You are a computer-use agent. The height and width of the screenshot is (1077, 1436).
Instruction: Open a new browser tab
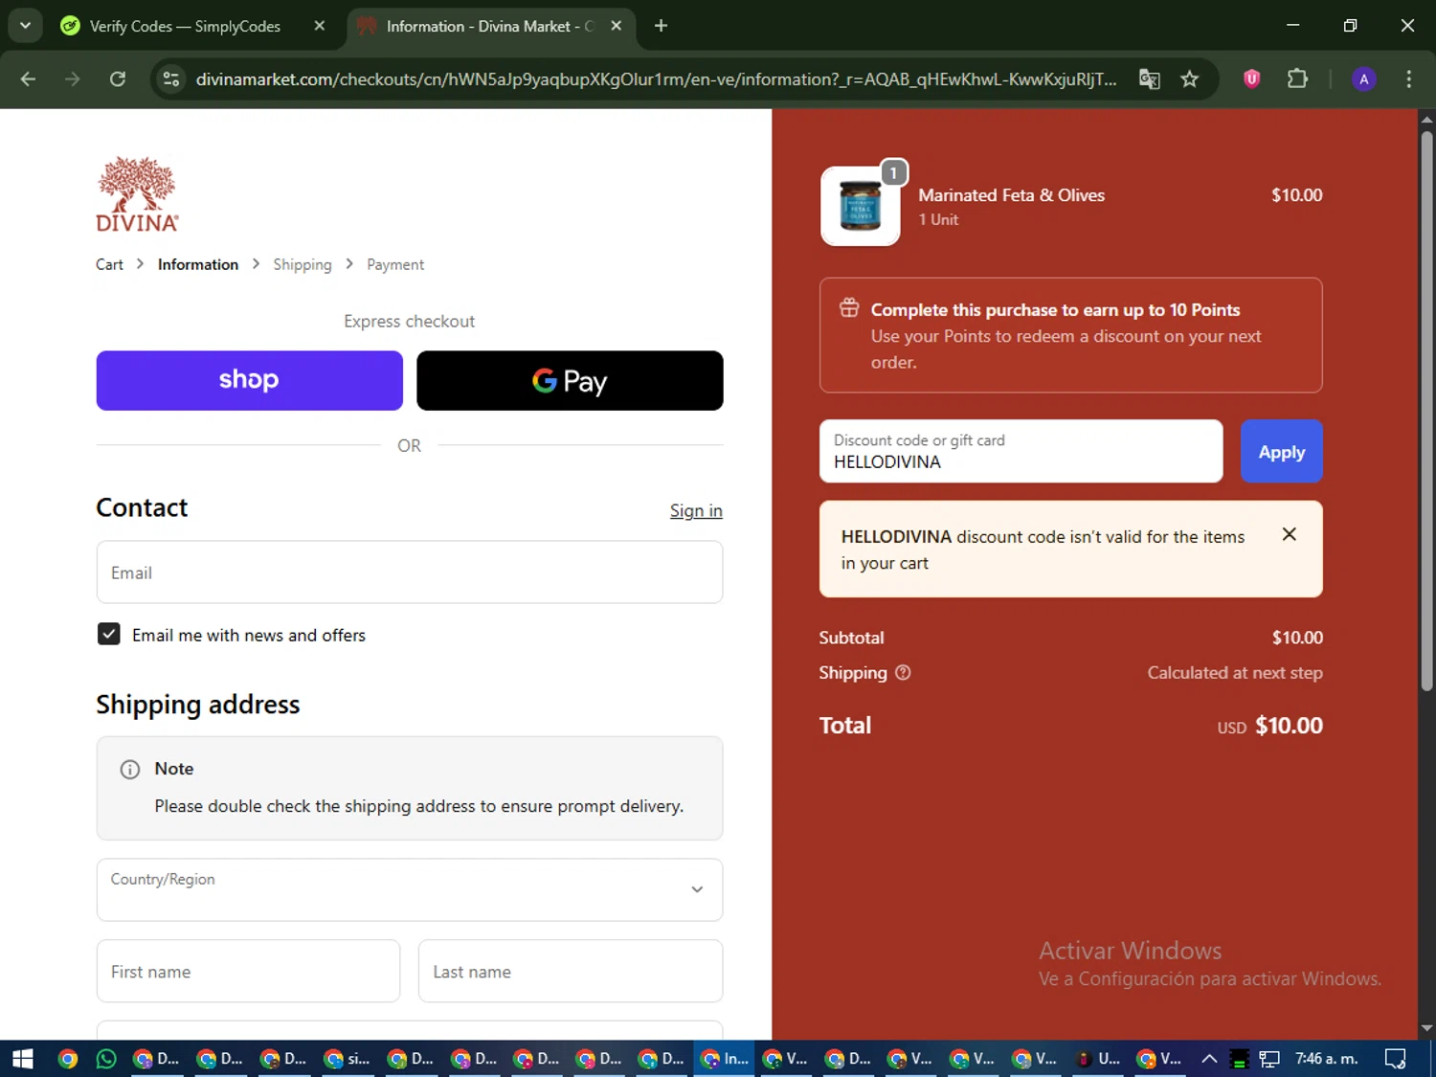click(661, 26)
